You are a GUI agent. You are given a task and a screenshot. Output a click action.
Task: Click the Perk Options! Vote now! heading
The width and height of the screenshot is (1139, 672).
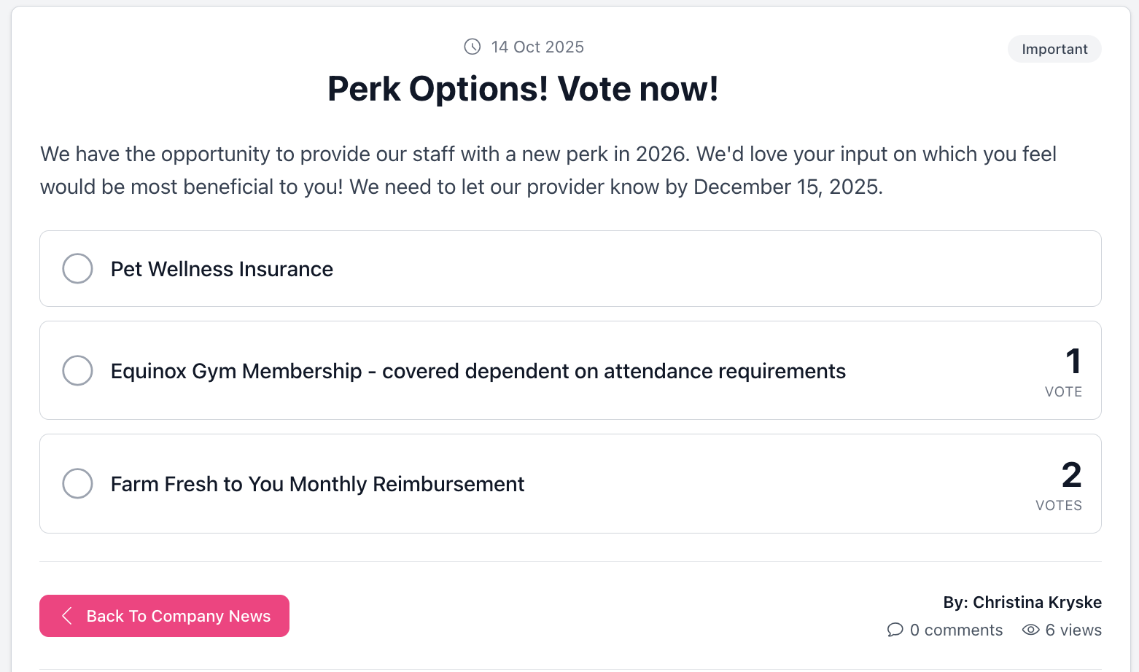[x=523, y=89]
